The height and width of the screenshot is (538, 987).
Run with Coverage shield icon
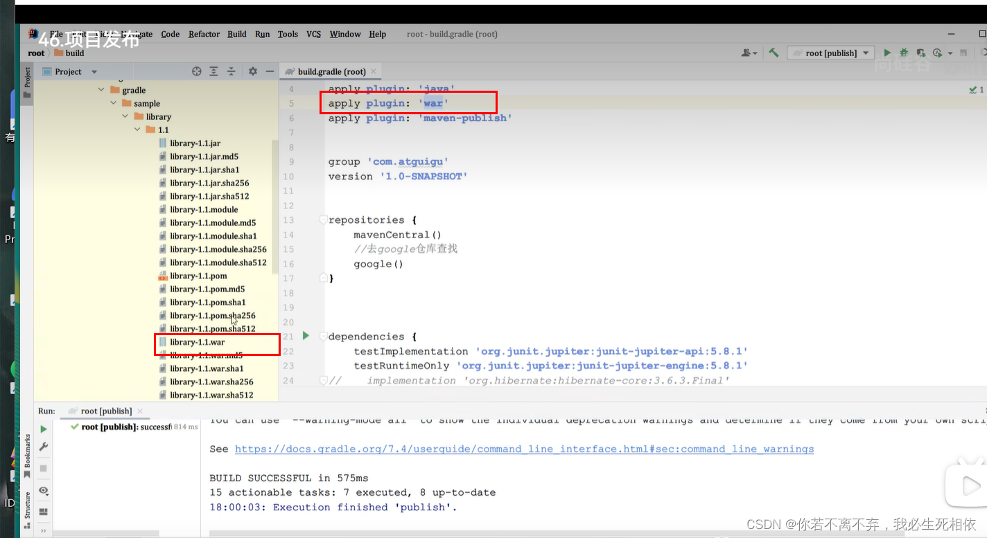point(920,53)
